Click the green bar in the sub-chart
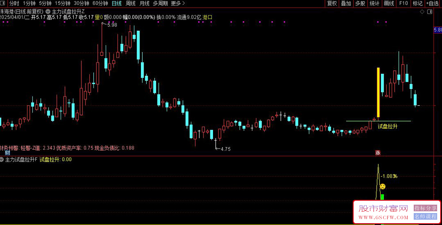Screen dimensions: 442x225 click(x=382, y=197)
